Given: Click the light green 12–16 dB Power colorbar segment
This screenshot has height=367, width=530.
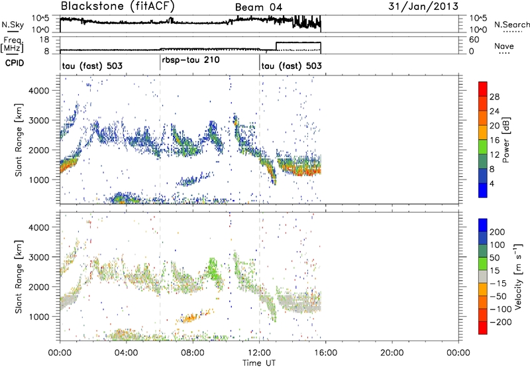Looking at the screenshot, I should coord(483,147).
